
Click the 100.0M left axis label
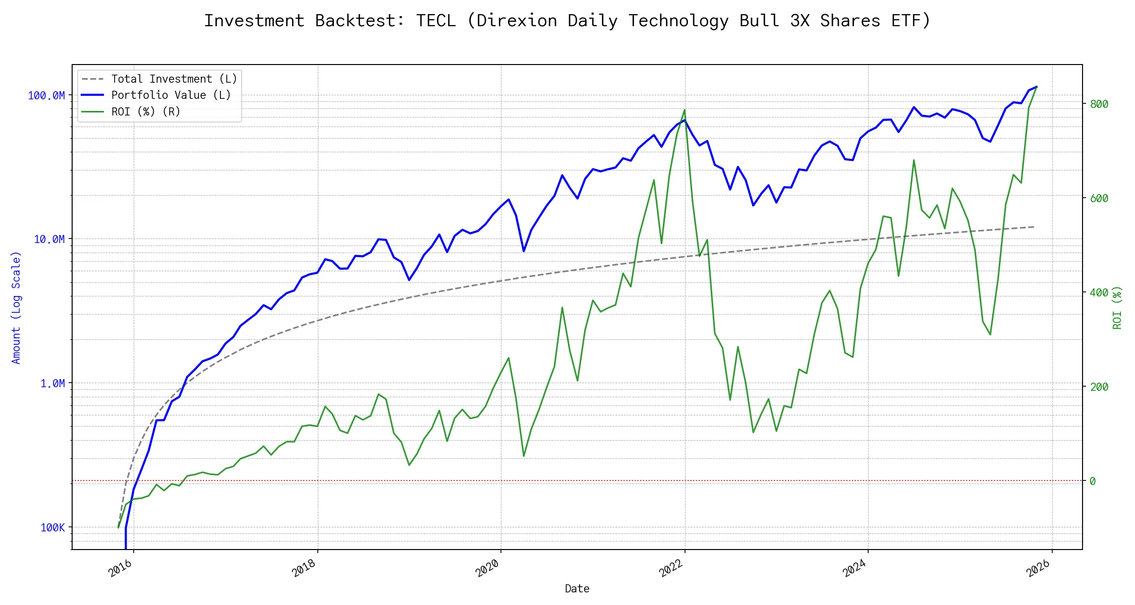click(46, 96)
